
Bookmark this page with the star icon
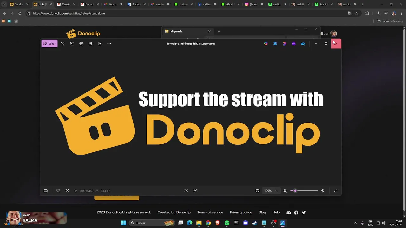[x=357, y=13]
